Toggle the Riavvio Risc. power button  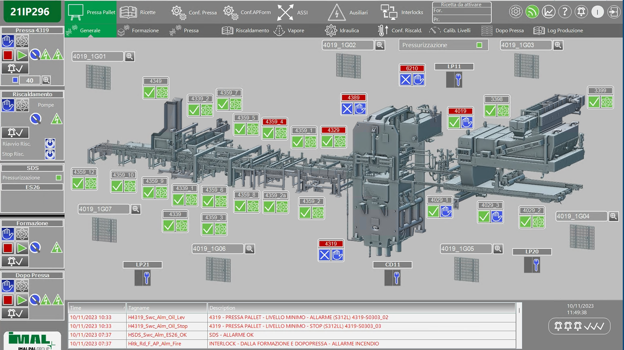(50, 143)
